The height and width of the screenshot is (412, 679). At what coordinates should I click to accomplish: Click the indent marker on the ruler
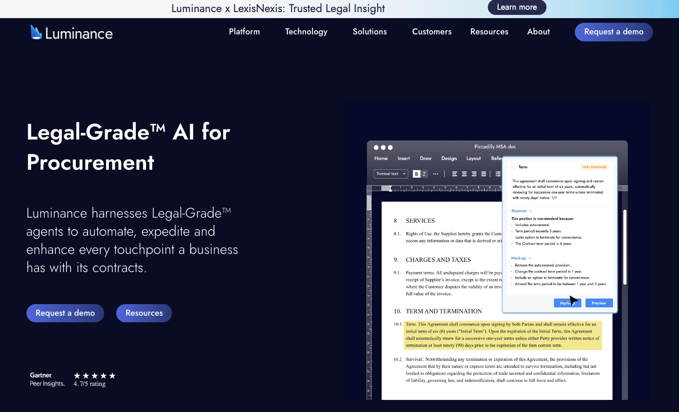(x=390, y=189)
